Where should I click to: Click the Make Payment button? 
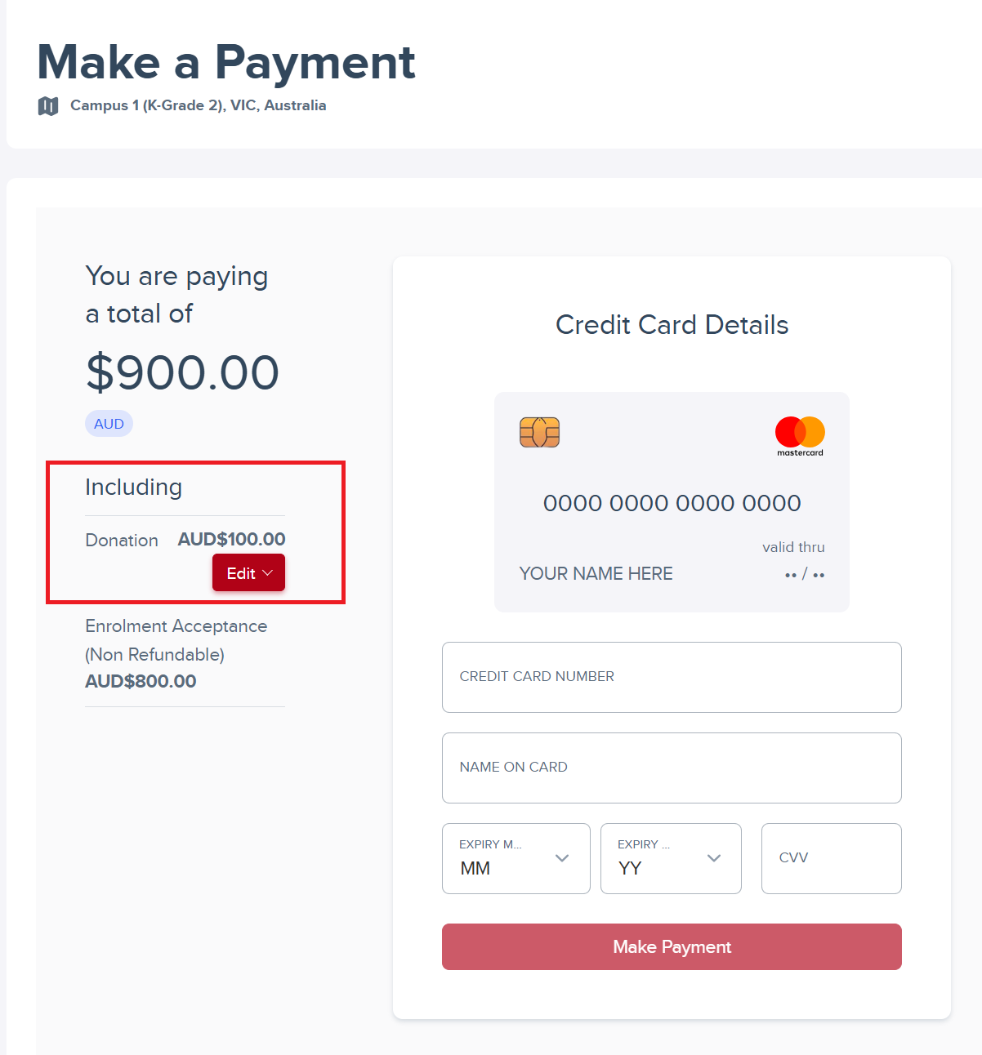(x=672, y=946)
